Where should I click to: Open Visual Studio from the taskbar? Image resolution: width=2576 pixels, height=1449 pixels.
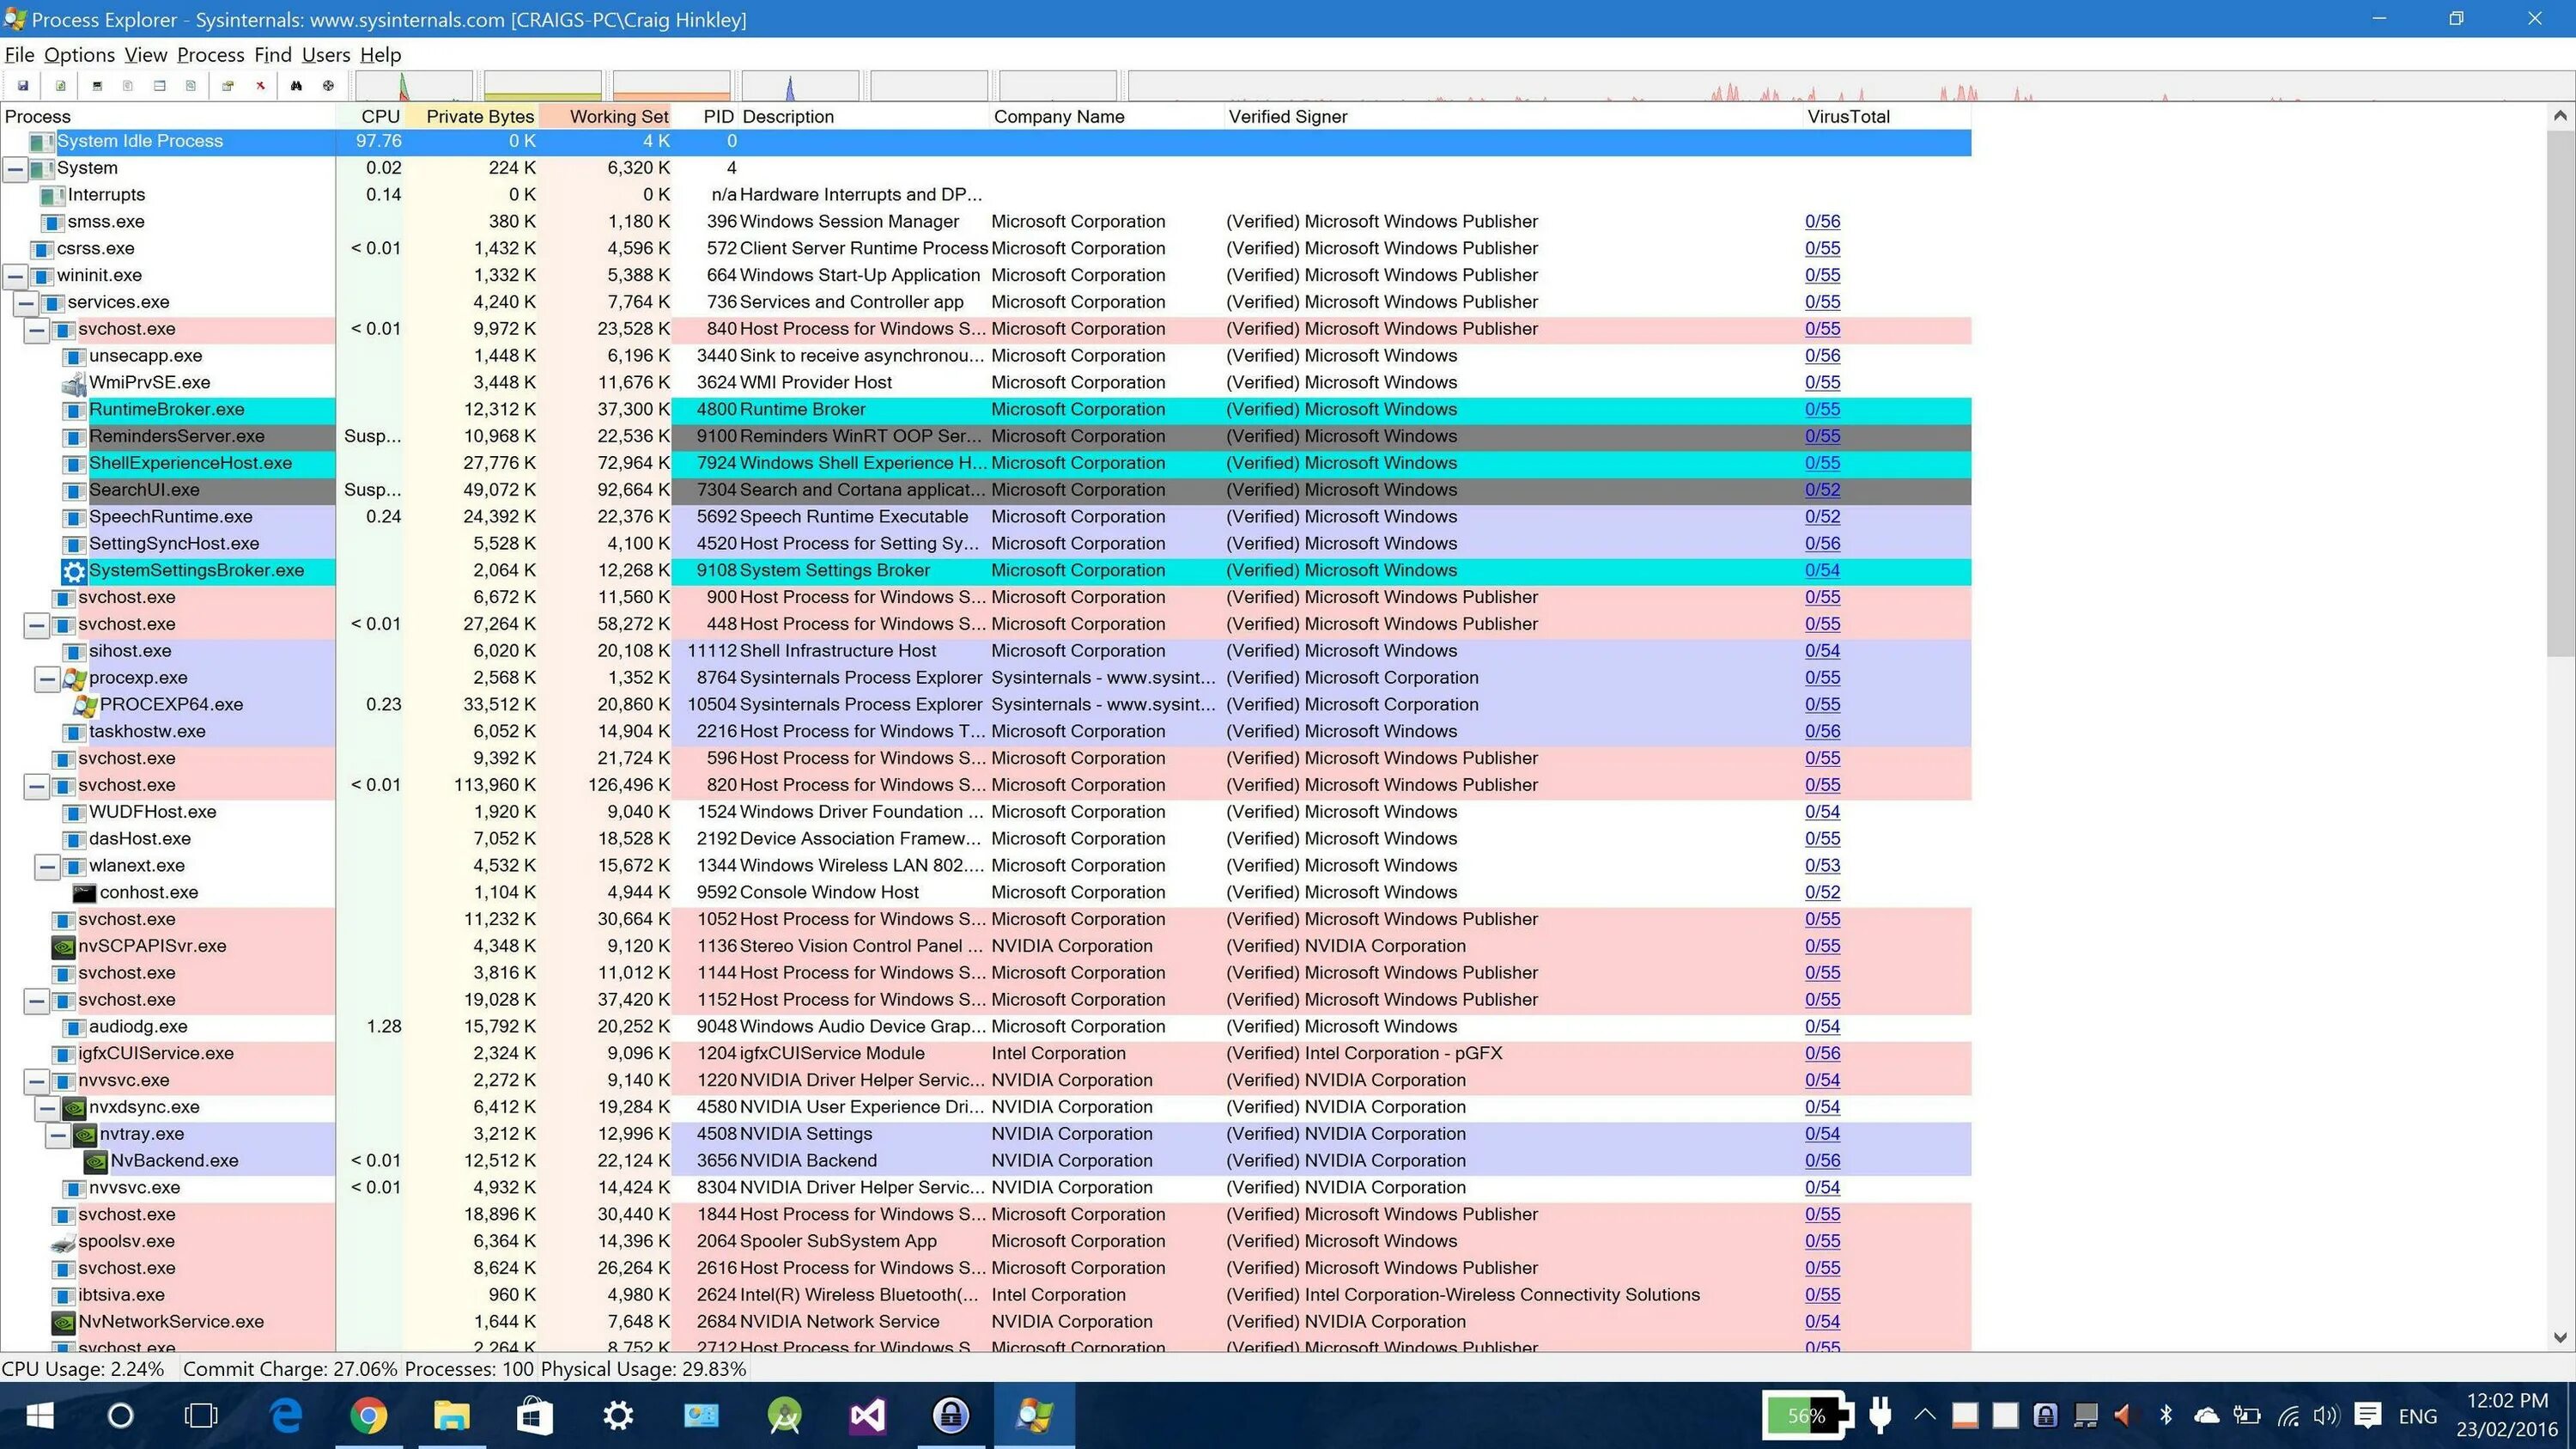tap(867, 1416)
